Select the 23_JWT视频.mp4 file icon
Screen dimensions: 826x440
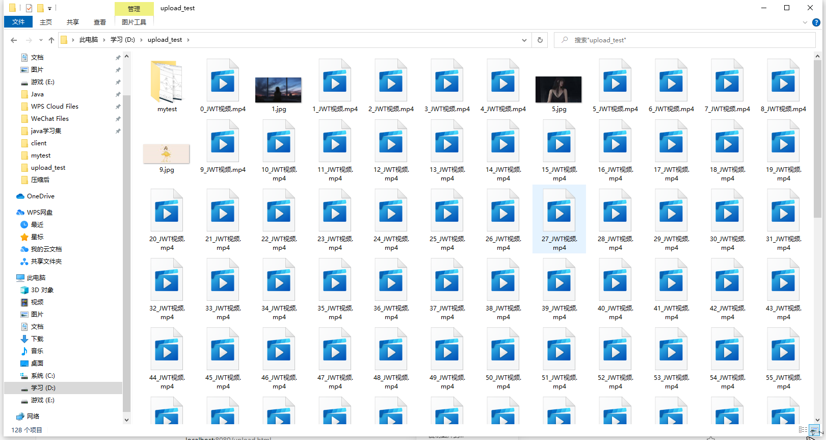click(x=335, y=210)
